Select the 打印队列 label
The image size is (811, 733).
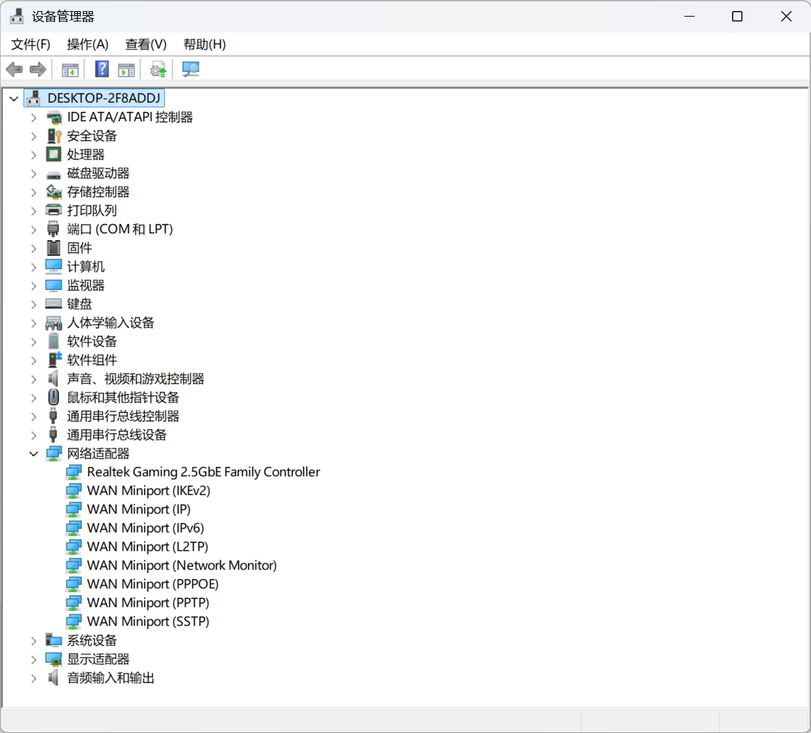tap(91, 210)
